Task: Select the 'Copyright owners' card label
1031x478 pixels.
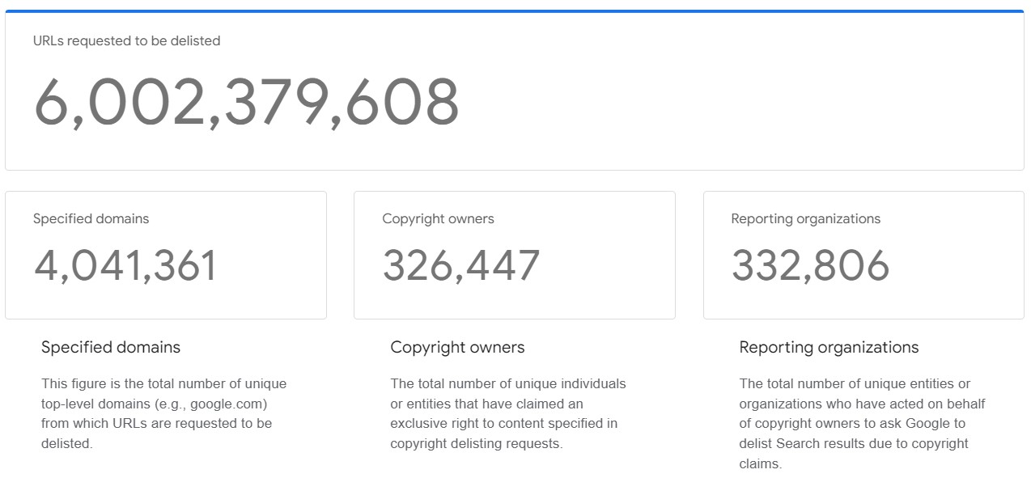Action: click(438, 218)
